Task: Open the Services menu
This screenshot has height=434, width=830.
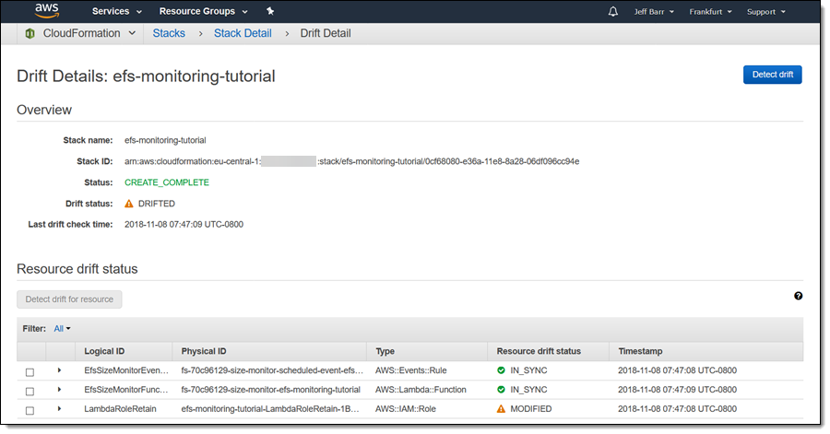Action: click(117, 12)
